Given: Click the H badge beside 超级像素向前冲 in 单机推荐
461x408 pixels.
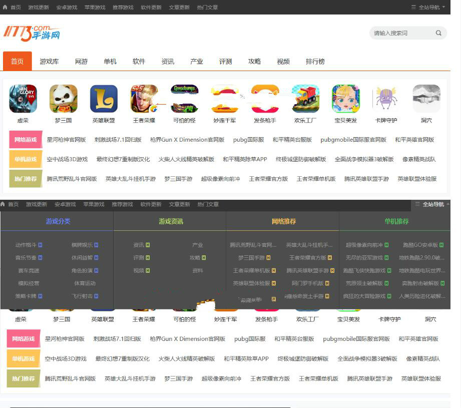Looking at the screenshot, I should pyautogui.click(x=386, y=245).
